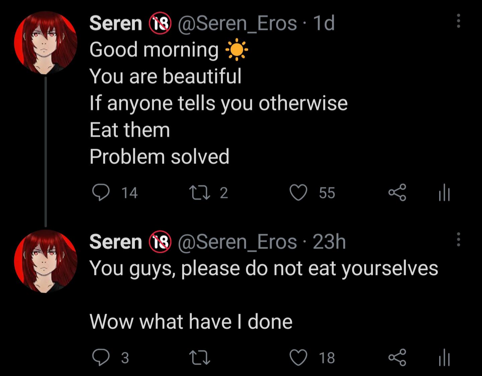Image resolution: width=482 pixels, height=376 pixels.
Task: Like the 'Good morning' tweet
Action: pos(298,193)
